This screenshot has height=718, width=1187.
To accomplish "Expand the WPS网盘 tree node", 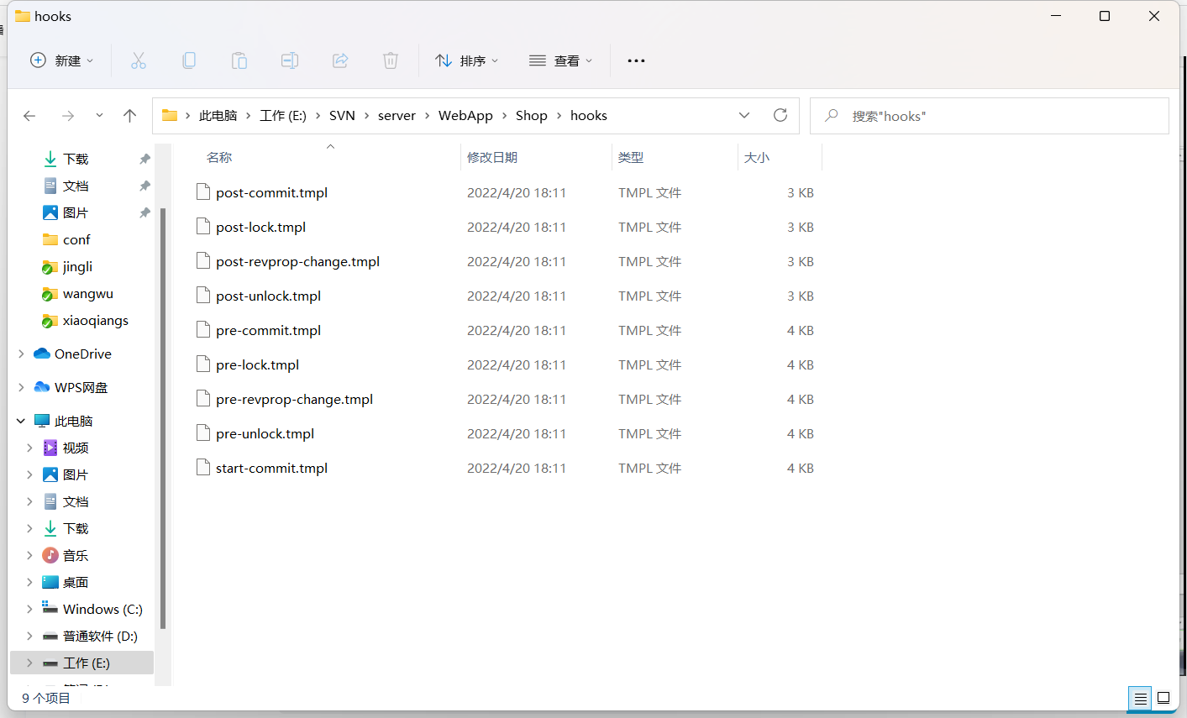I will click(21, 387).
